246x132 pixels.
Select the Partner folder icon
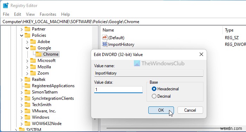pos(27,29)
